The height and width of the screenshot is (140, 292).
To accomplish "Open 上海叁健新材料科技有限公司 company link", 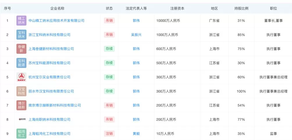I will [51, 49].
